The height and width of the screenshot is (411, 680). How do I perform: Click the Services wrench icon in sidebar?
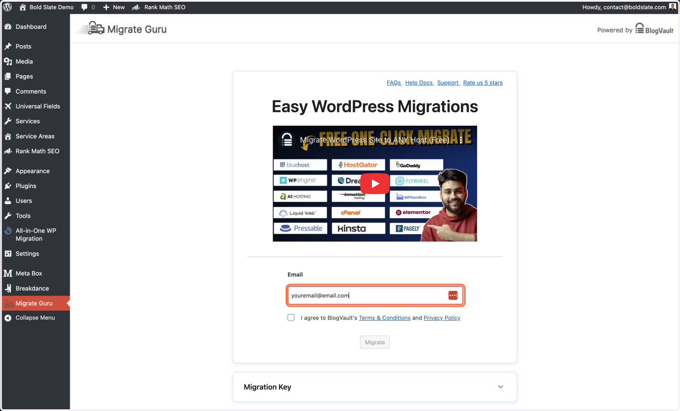point(8,121)
